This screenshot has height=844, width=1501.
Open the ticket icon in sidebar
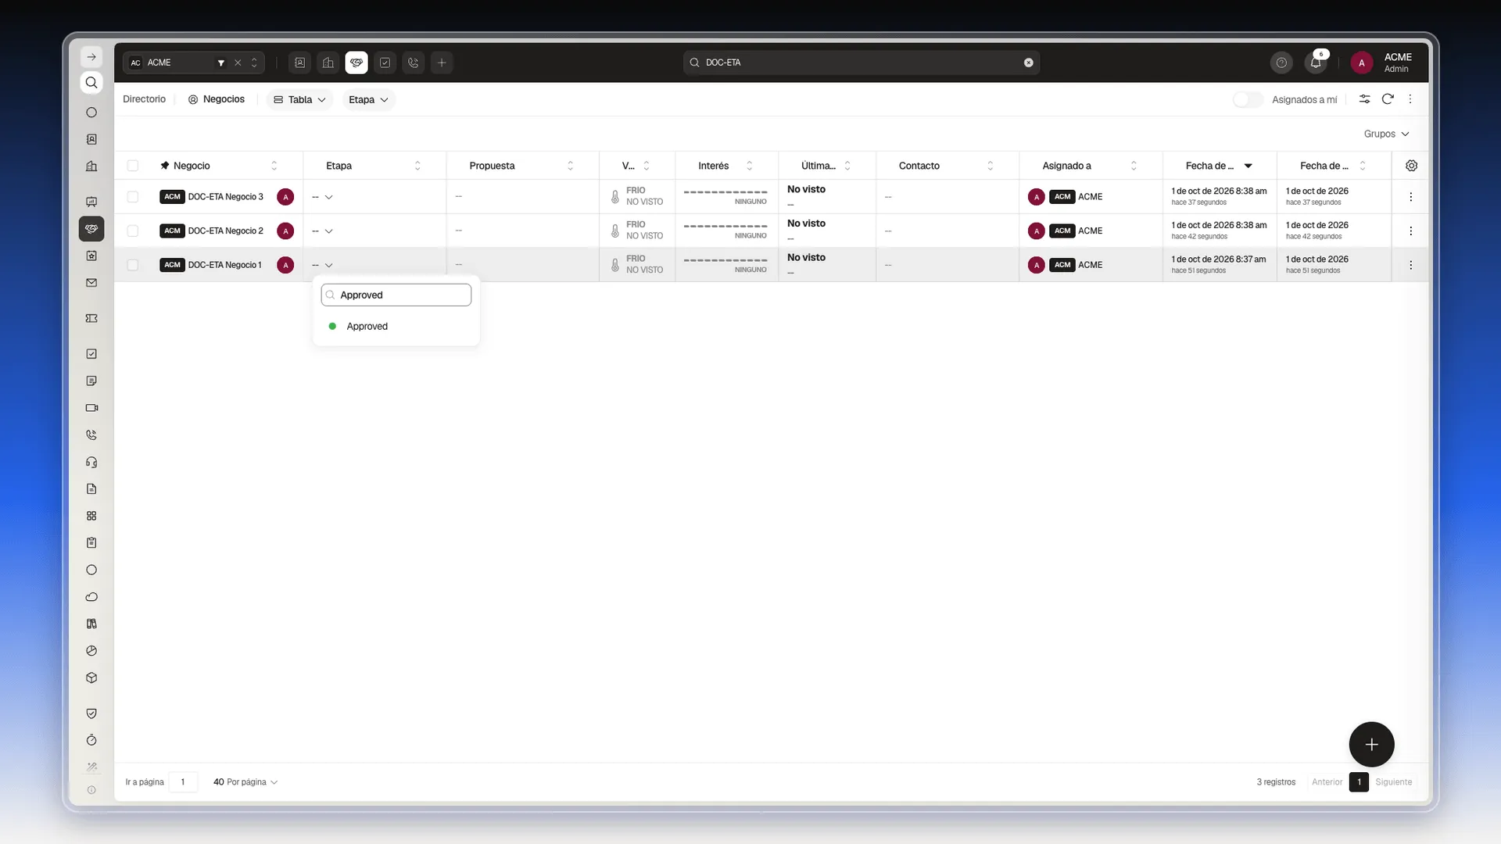click(91, 318)
